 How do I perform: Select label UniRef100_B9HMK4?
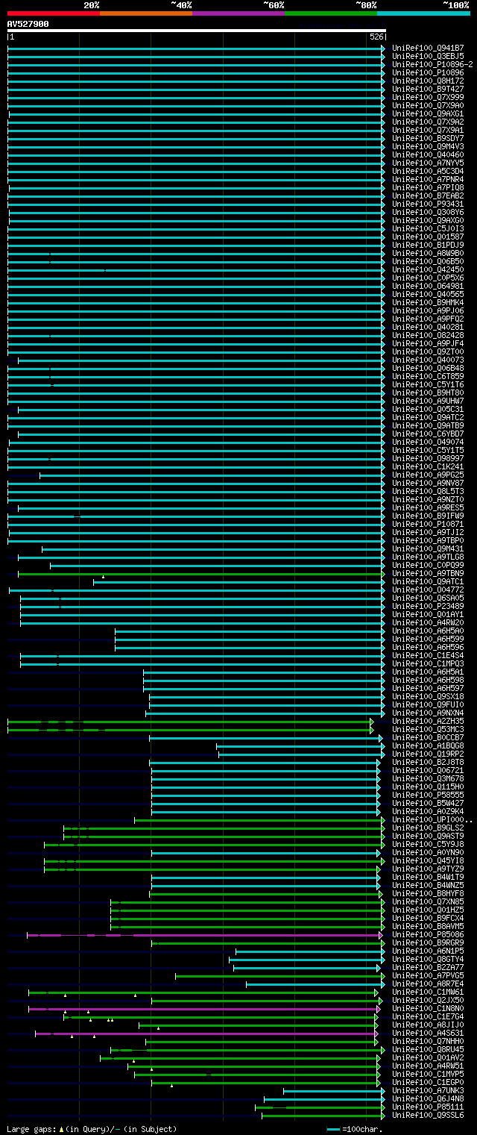coord(428,303)
